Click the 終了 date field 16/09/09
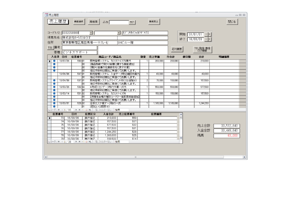 coord(196,39)
